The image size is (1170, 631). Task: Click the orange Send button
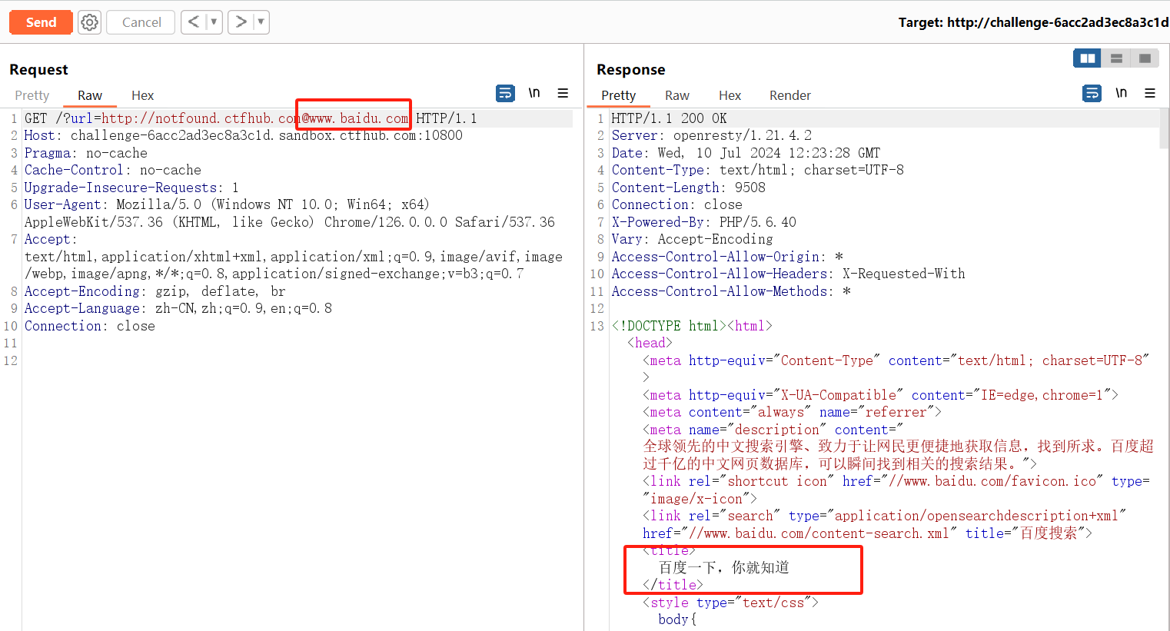[x=41, y=22]
